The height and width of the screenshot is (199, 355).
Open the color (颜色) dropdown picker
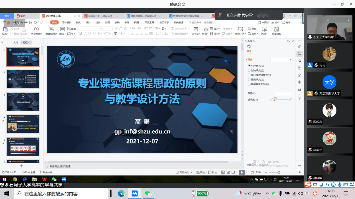tap(283, 93)
